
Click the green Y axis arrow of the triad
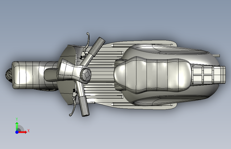coord(17,126)
